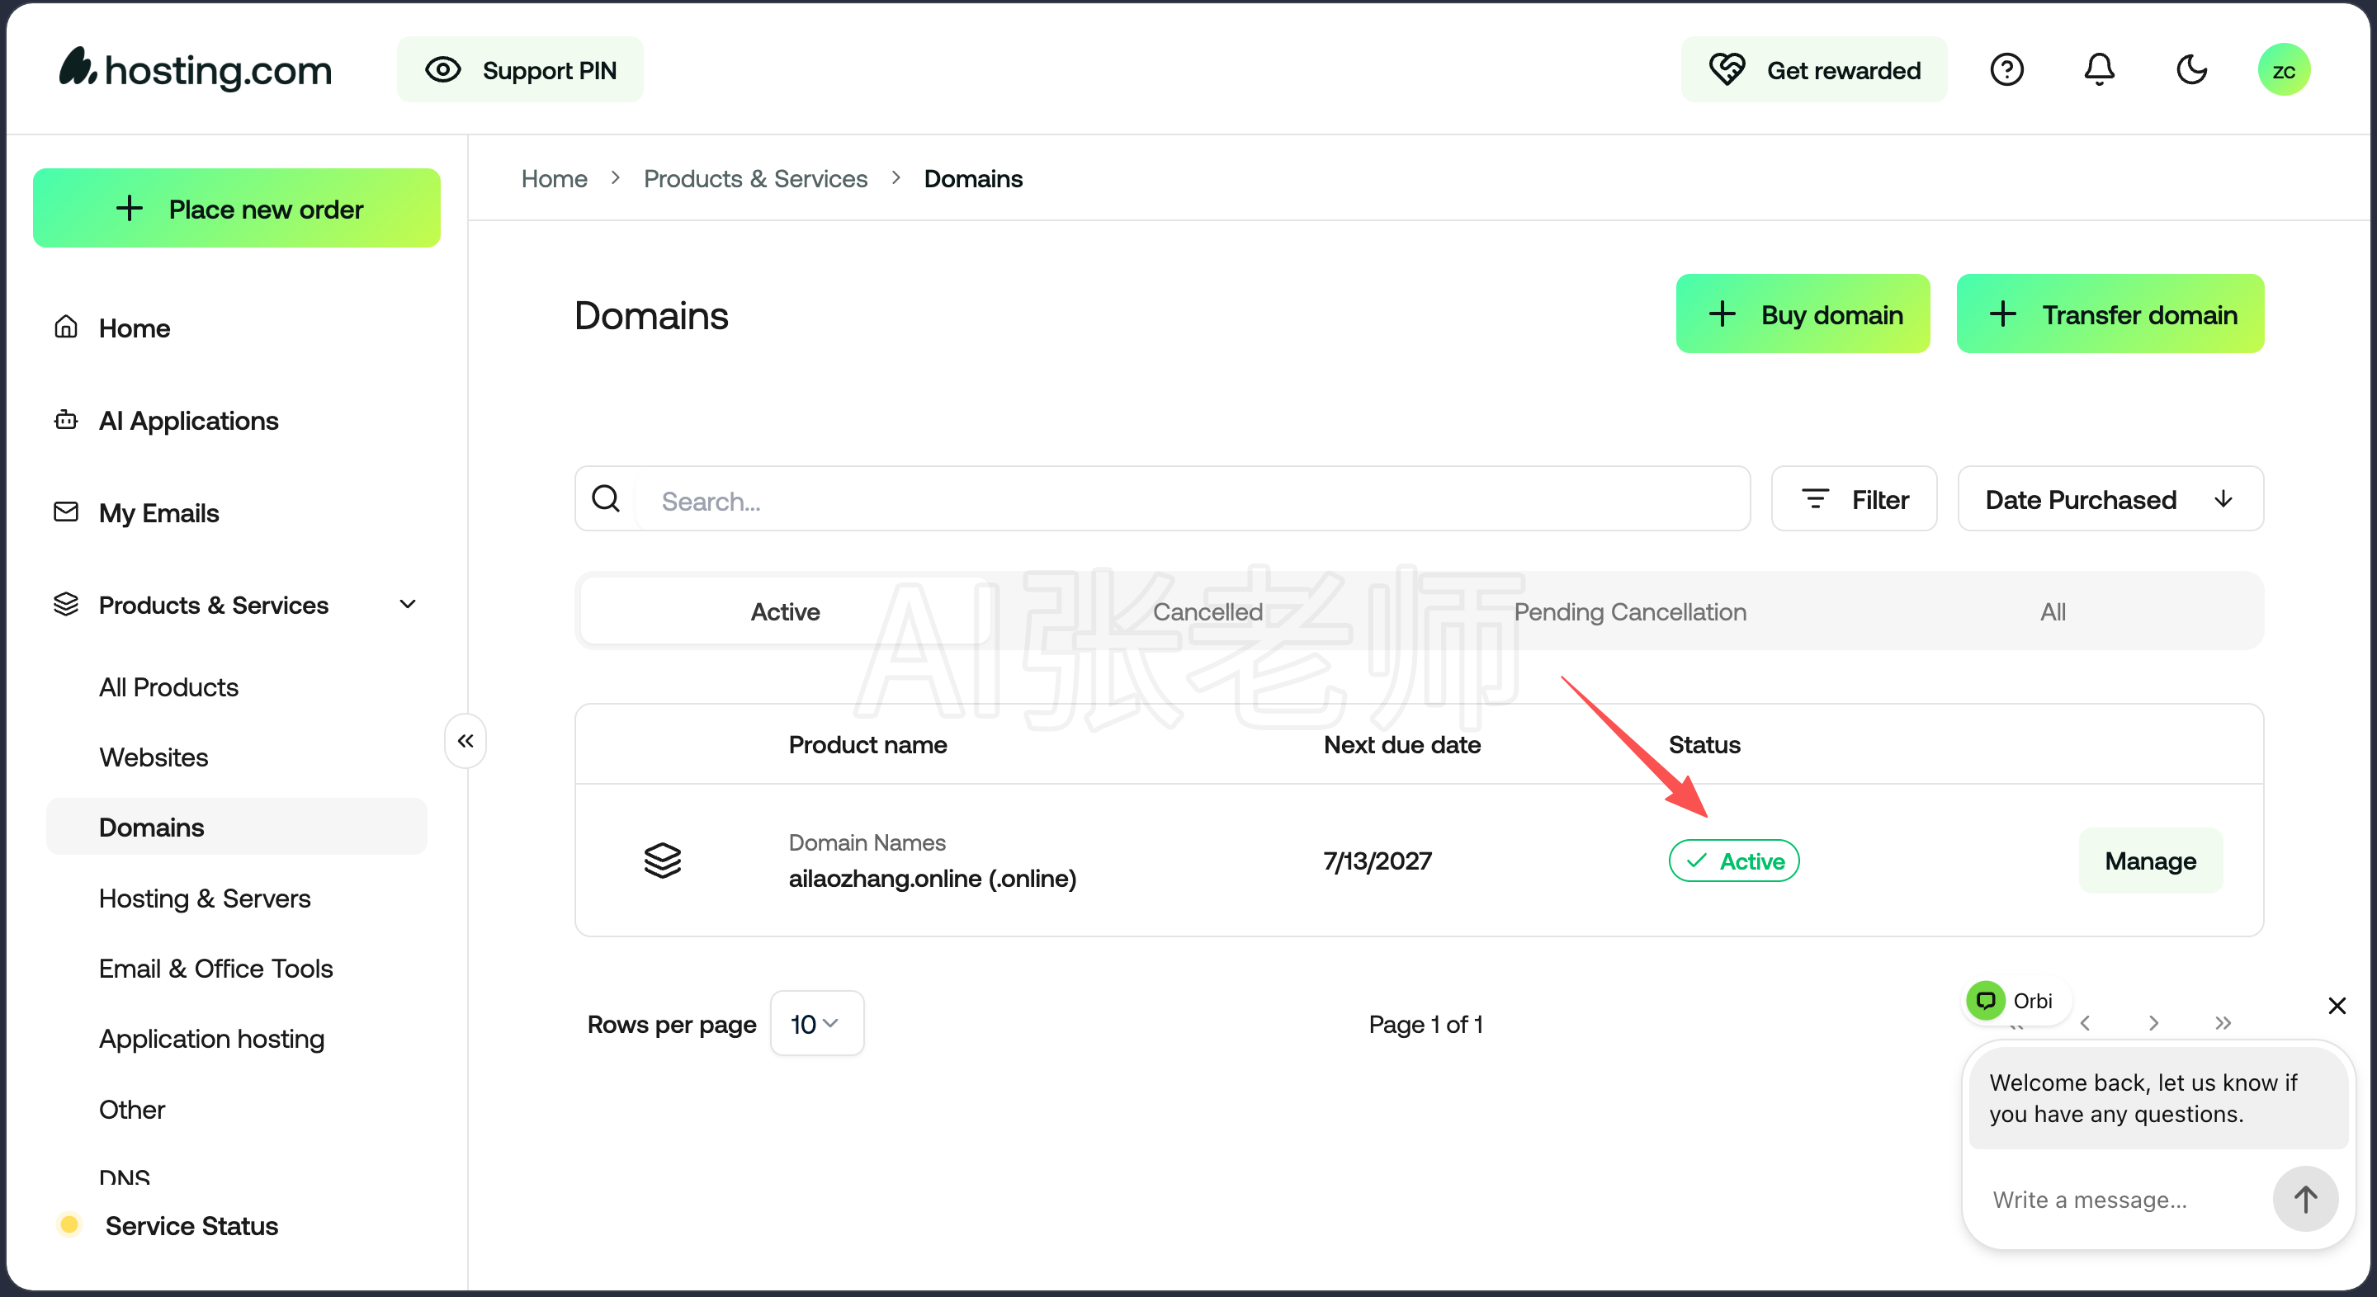This screenshot has width=2377, height=1297.
Task: Open the help question mark icon
Action: pos(2007,70)
